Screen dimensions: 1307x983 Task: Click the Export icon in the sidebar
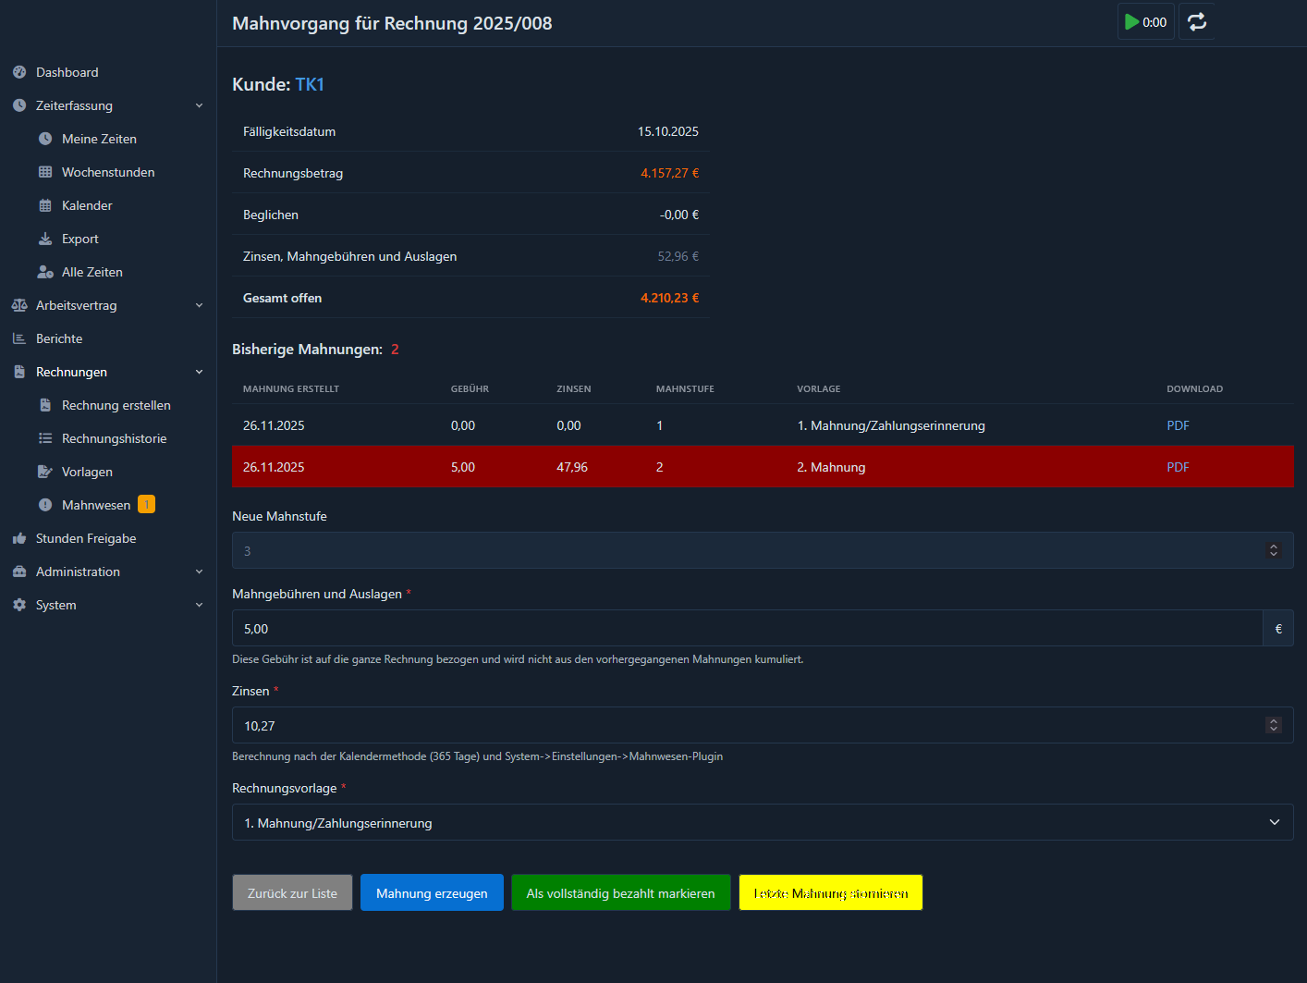coord(44,238)
